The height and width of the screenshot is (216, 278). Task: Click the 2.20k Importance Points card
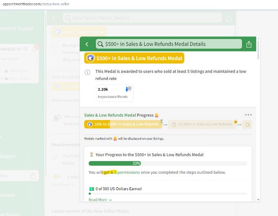pyautogui.click(x=114, y=93)
